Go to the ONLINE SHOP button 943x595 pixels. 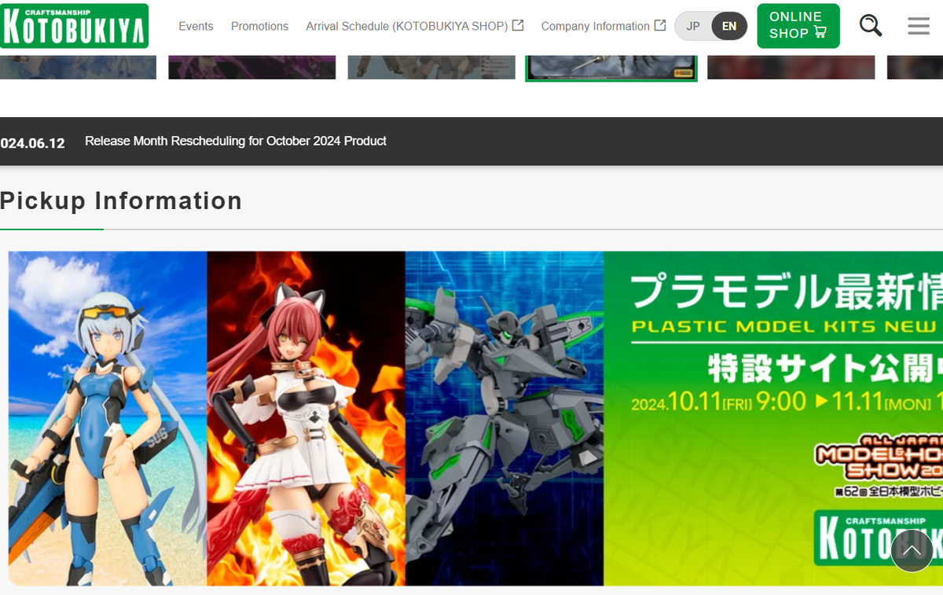point(798,26)
